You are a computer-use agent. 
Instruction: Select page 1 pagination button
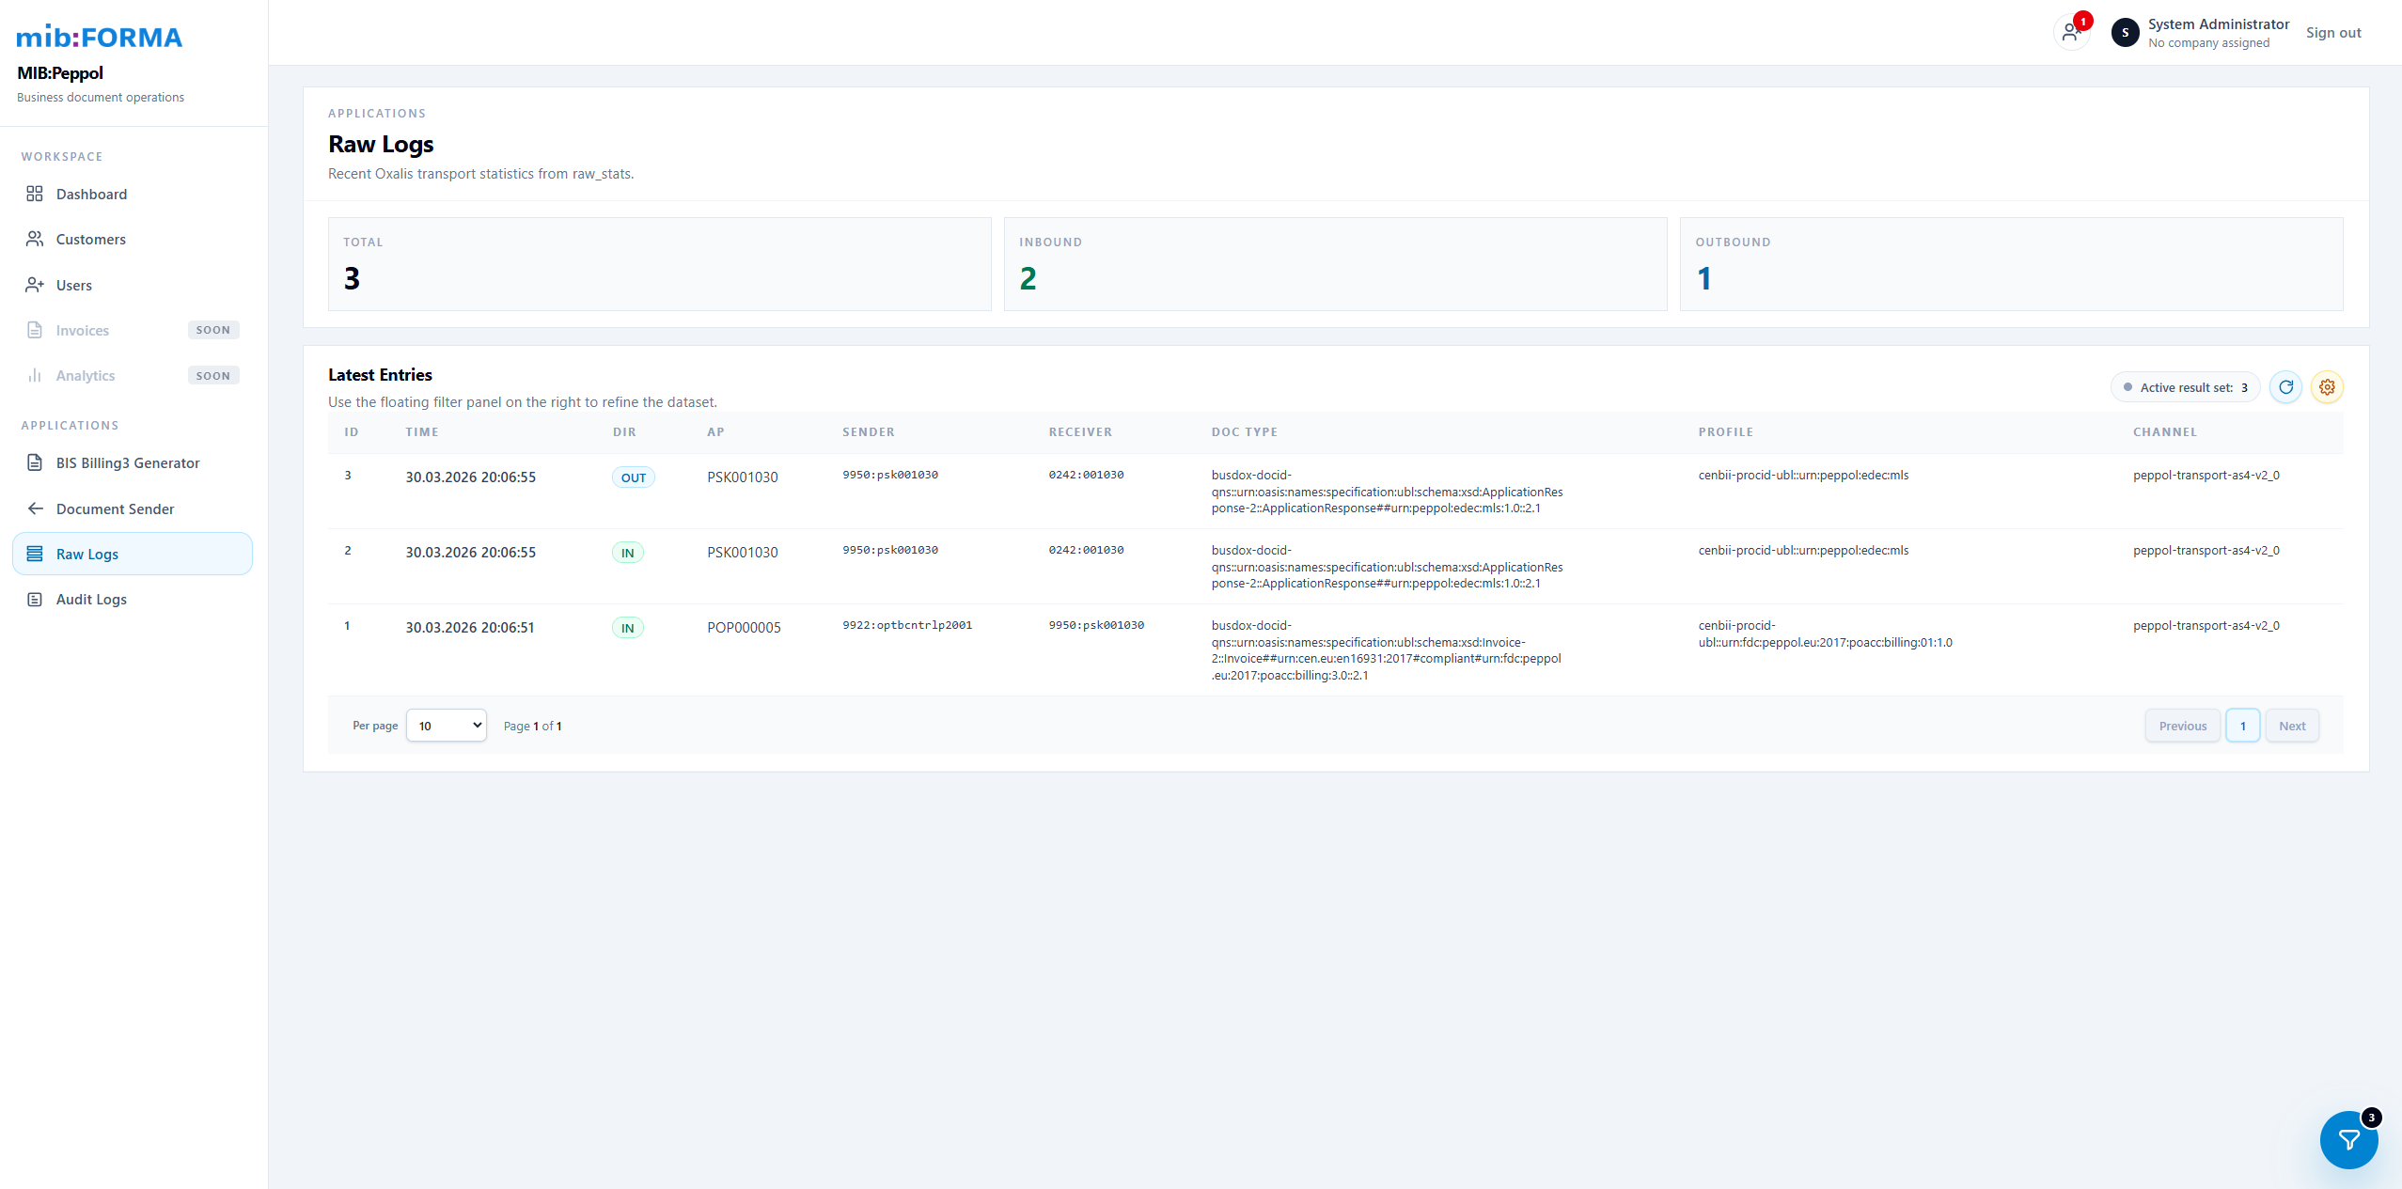(2243, 726)
